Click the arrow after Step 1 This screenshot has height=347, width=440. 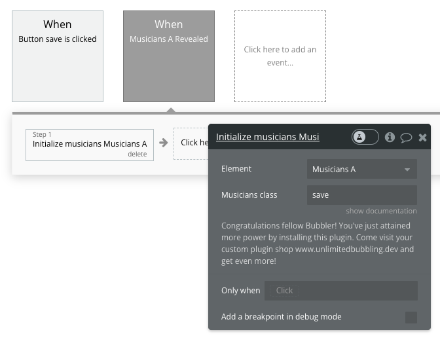tap(163, 143)
